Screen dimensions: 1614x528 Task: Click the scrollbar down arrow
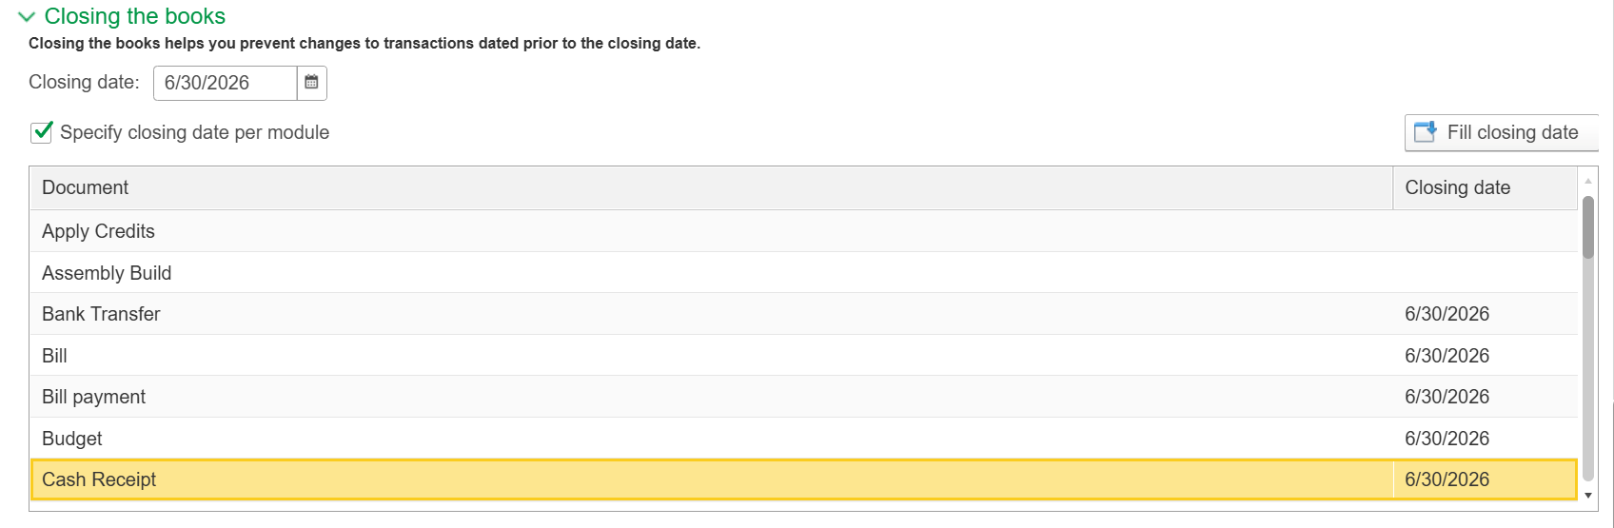tap(1587, 495)
